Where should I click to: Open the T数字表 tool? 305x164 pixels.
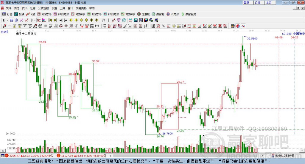click(x=128, y=14)
